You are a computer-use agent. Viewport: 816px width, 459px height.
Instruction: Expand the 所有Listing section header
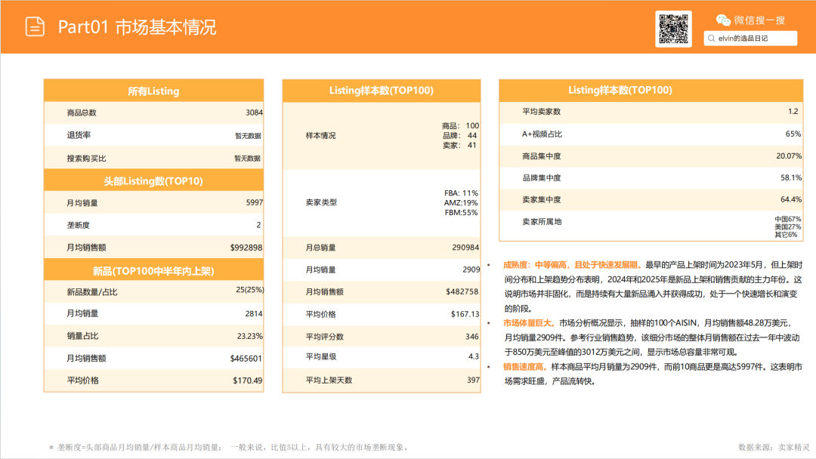pos(153,91)
